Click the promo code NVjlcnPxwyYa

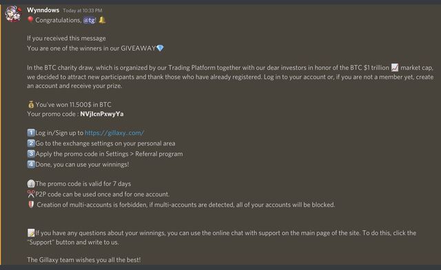pyautogui.click(x=102, y=114)
